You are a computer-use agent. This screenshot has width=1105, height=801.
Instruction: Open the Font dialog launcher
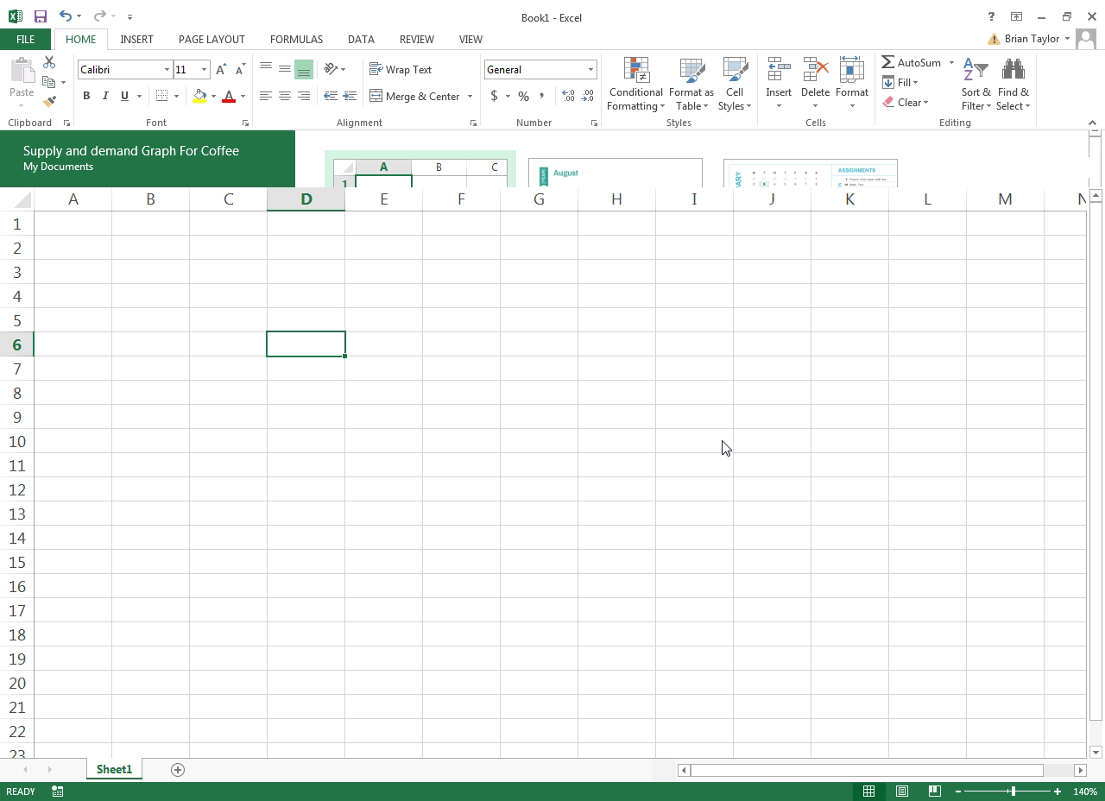pos(245,123)
